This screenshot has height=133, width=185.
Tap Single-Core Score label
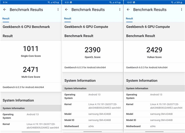[x=31, y=56]
